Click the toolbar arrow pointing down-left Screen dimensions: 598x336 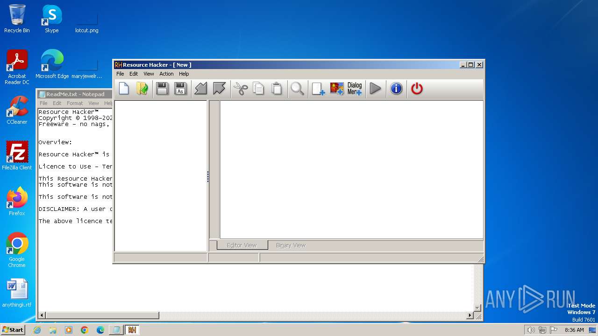click(x=201, y=88)
